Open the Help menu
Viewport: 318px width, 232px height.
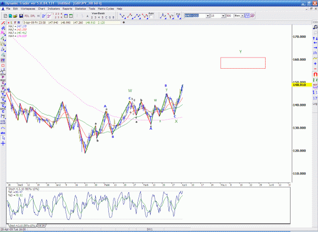point(120,9)
